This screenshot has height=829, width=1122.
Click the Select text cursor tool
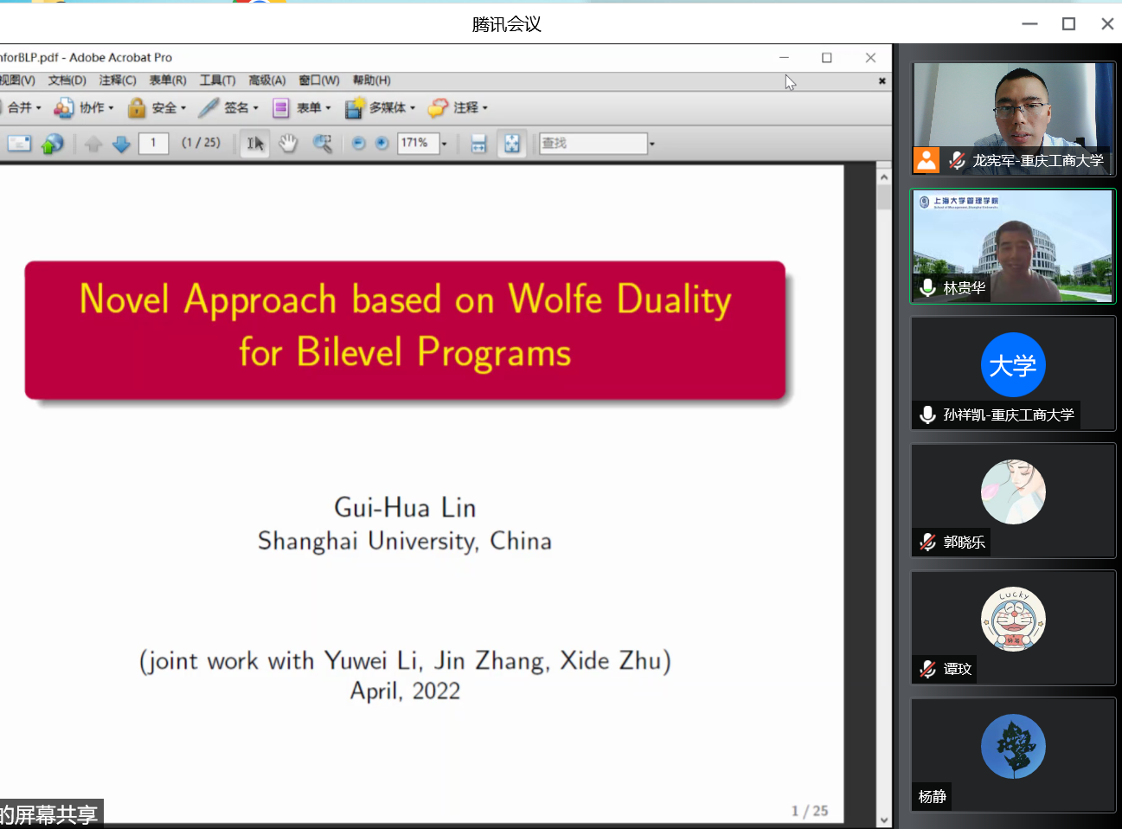tap(255, 144)
